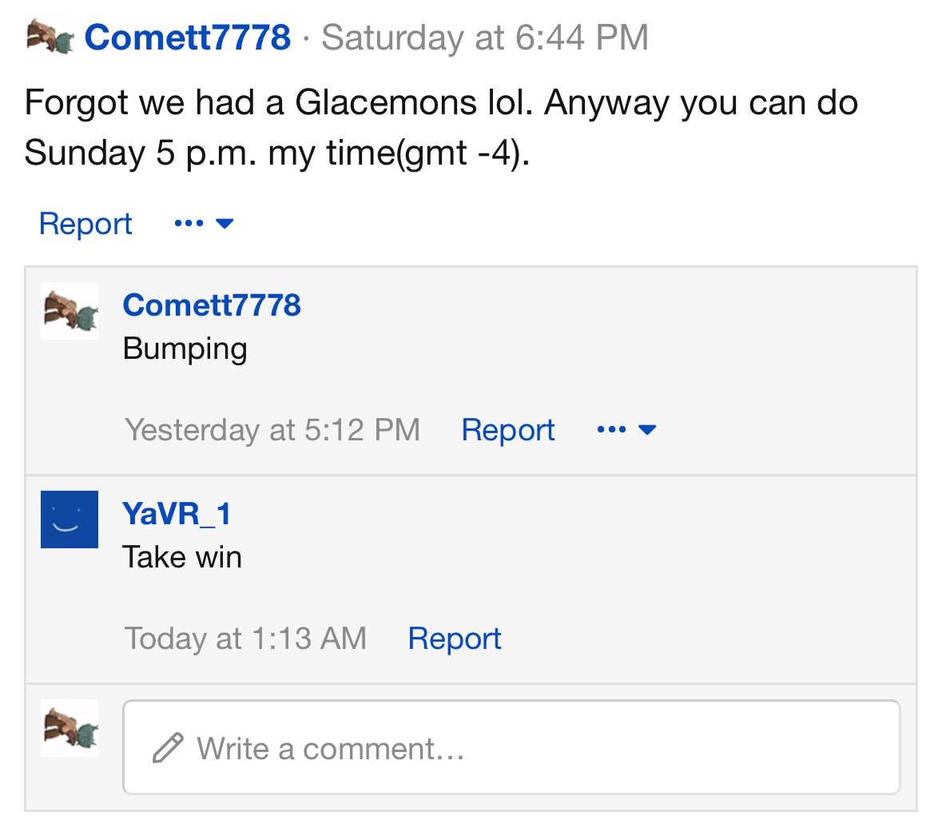
Task: Expand dropdown arrow under main post
Action: point(224,224)
